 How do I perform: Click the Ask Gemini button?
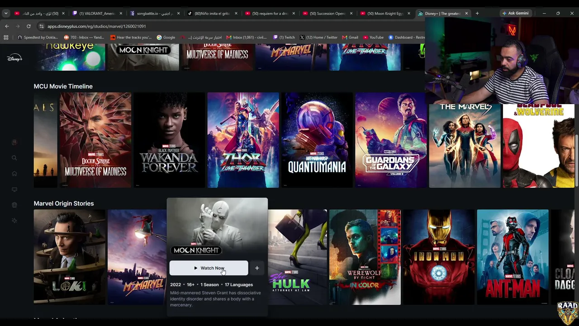(x=515, y=14)
